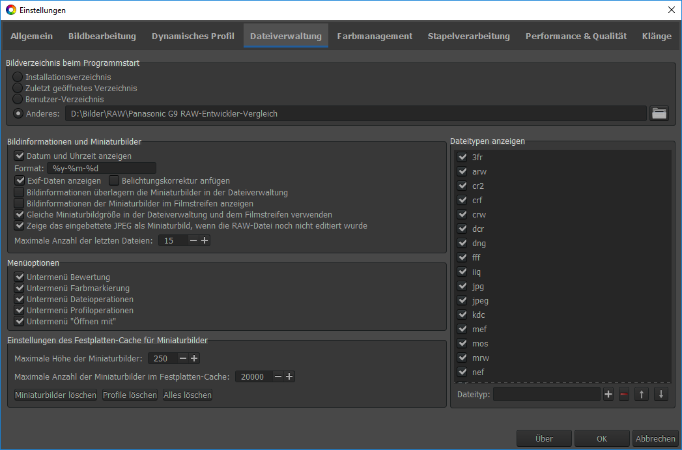The width and height of the screenshot is (682, 450).
Task: Click plus icon to add Dateityp
Action: (x=608, y=394)
